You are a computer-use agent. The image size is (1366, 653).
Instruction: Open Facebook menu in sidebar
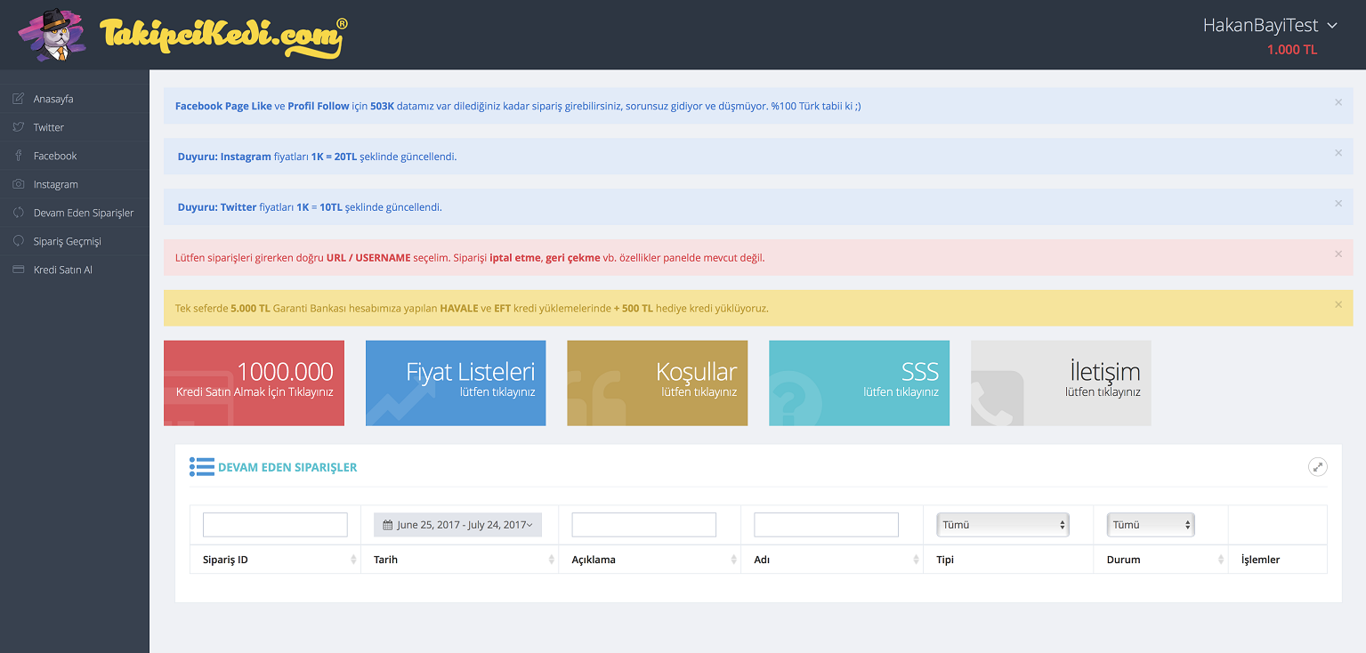(75, 156)
